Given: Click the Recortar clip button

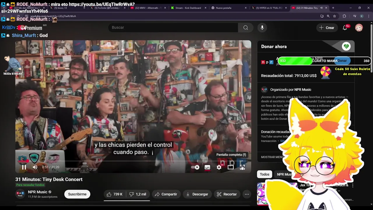Looking at the screenshot, I should [x=227, y=194].
